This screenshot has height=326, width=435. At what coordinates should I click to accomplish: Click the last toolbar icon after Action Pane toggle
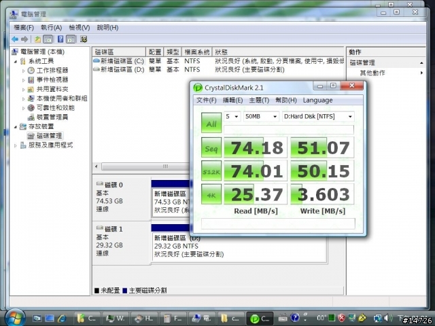click(x=84, y=39)
